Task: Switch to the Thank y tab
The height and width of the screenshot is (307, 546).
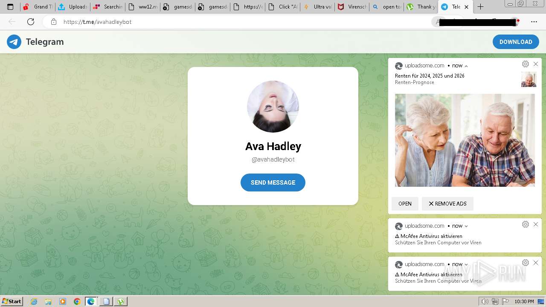Action: click(x=422, y=7)
